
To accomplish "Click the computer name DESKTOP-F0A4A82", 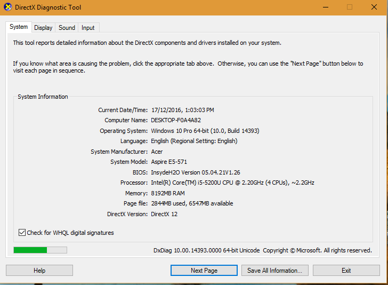I will [x=176, y=120].
